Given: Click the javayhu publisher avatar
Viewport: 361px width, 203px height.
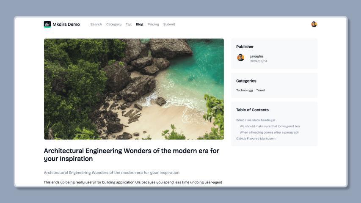Looking at the screenshot, I should [x=240, y=58].
